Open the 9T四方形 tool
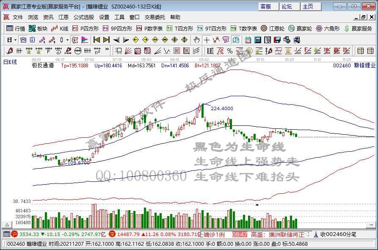378x250 pixels. (x=212, y=28)
